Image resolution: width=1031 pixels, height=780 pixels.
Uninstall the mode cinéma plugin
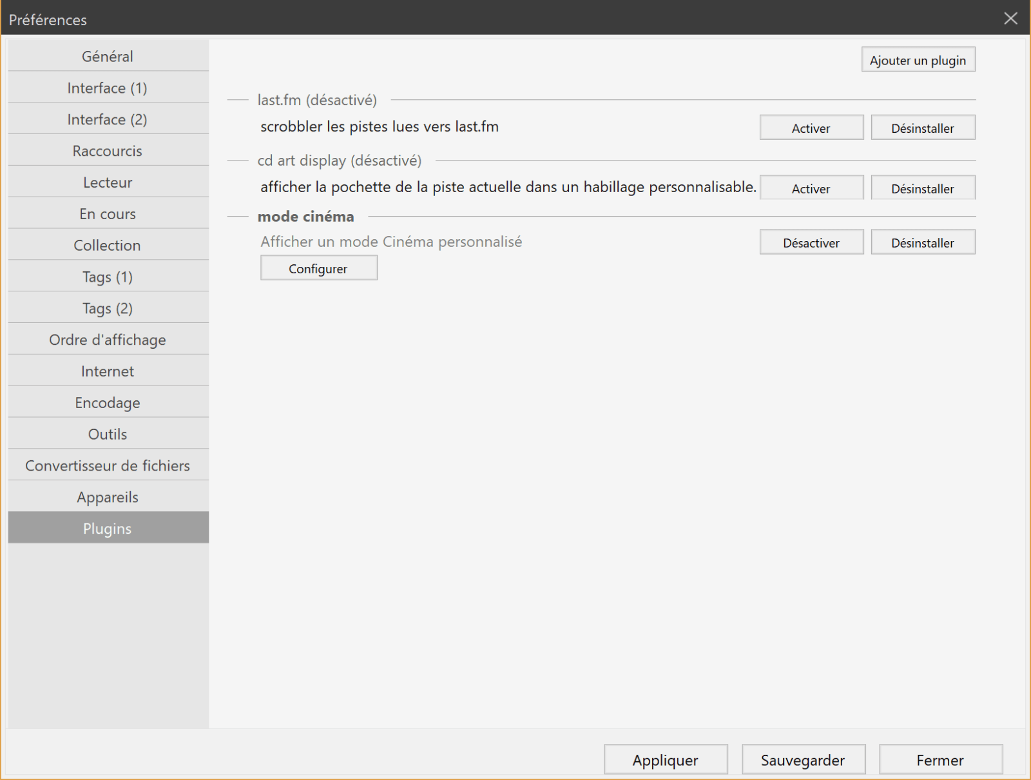pyautogui.click(x=923, y=242)
